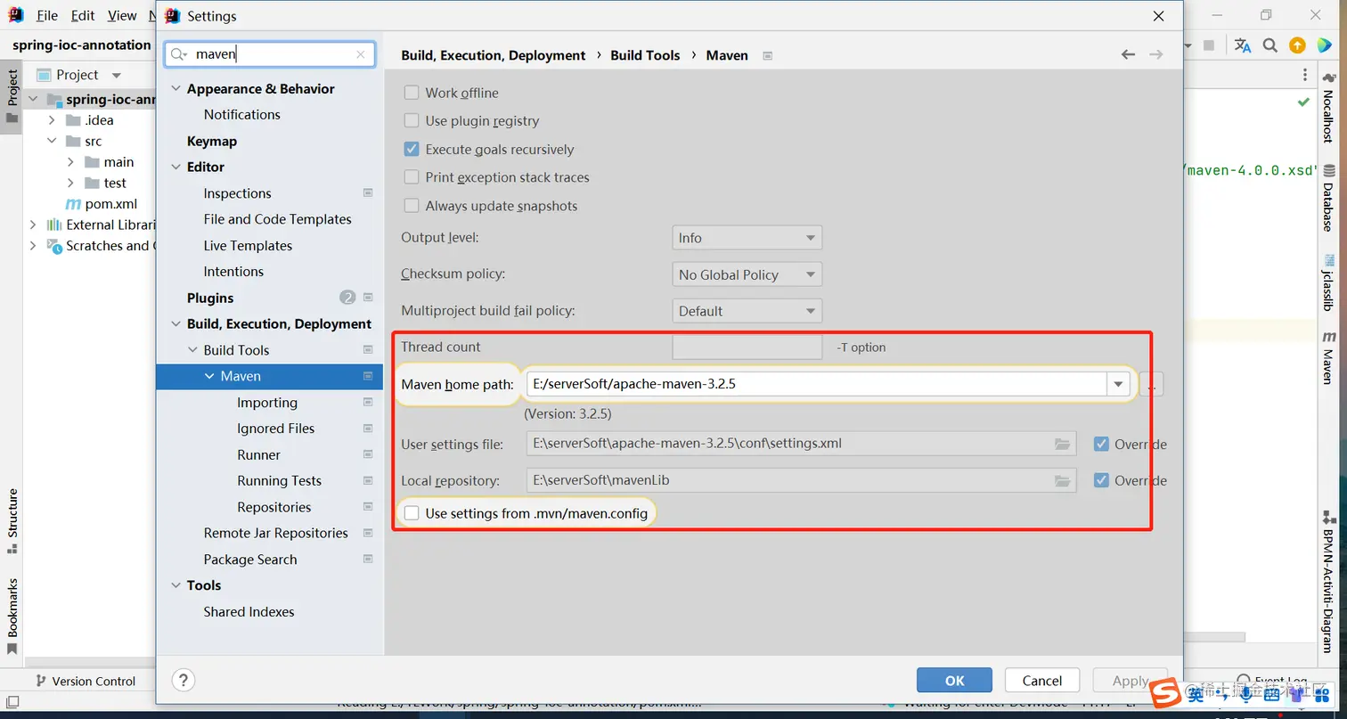
Task: Enable Always update snapshots
Action: click(x=411, y=206)
